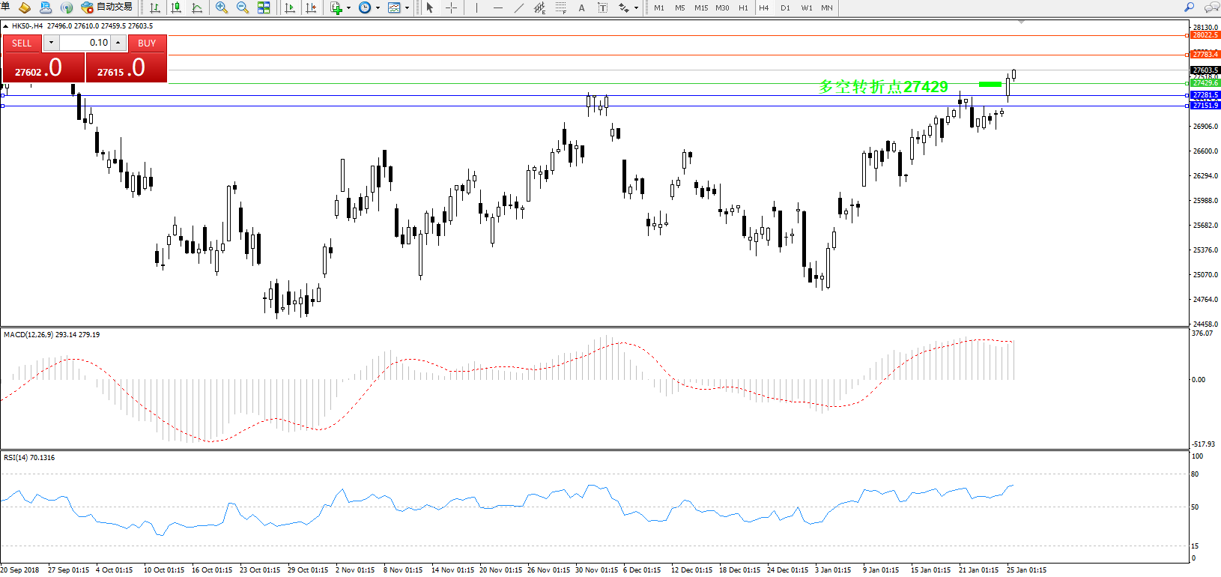Click the green 27429 price level marker
The height and width of the screenshot is (577, 1221).
point(990,84)
